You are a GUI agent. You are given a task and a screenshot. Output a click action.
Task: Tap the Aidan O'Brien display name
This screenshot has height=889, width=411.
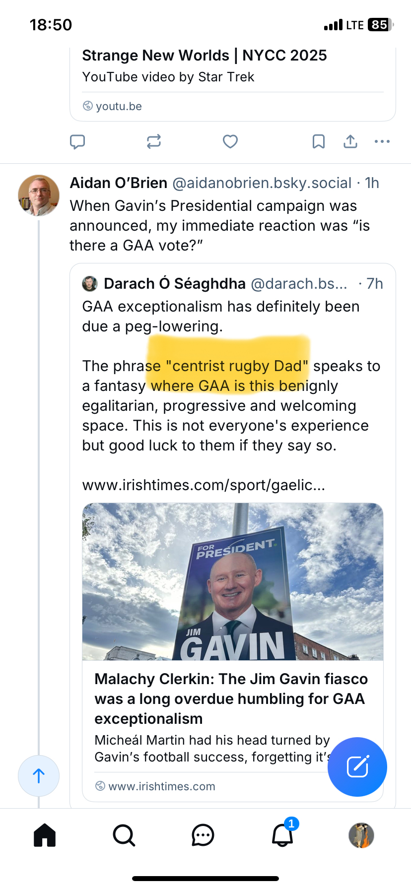pyautogui.click(x=119, y=183)
